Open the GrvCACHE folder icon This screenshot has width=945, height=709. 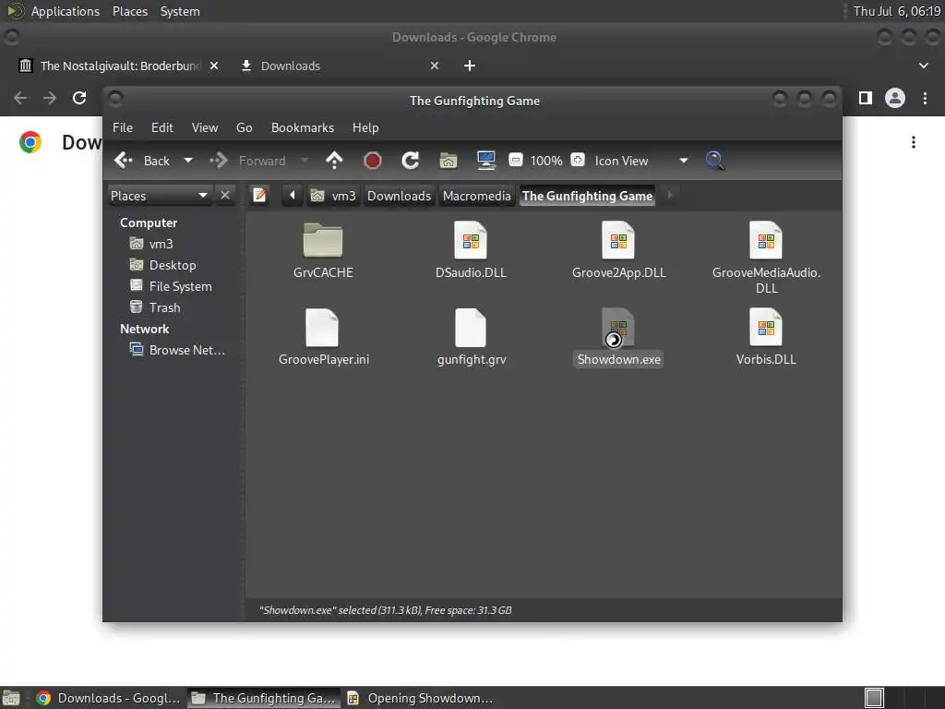click(x=322, y=240)
